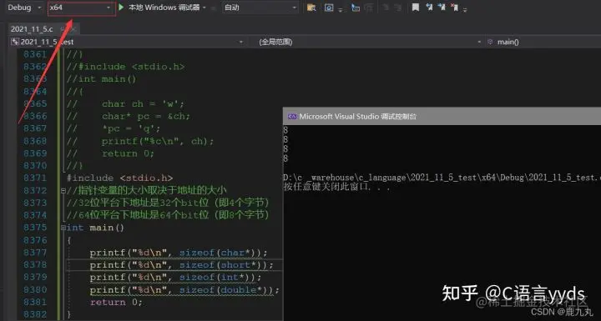This screenshot has width=601, height=321.
Task: Click the Find in Files folder icon
Action: click(x=311, y=8)
